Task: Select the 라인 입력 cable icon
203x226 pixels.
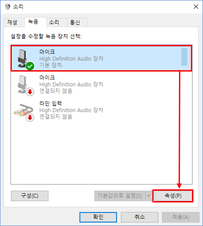Action: click(23, 110)
